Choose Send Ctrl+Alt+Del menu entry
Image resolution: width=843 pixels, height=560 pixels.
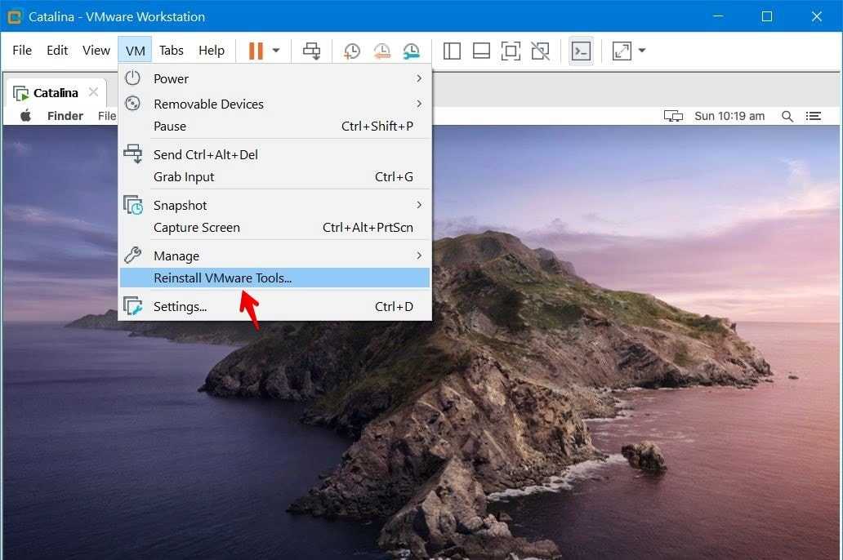tap(274, 155)
